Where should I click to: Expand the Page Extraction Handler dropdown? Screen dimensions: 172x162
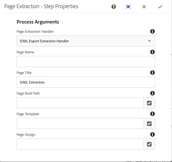click(86, 41)
